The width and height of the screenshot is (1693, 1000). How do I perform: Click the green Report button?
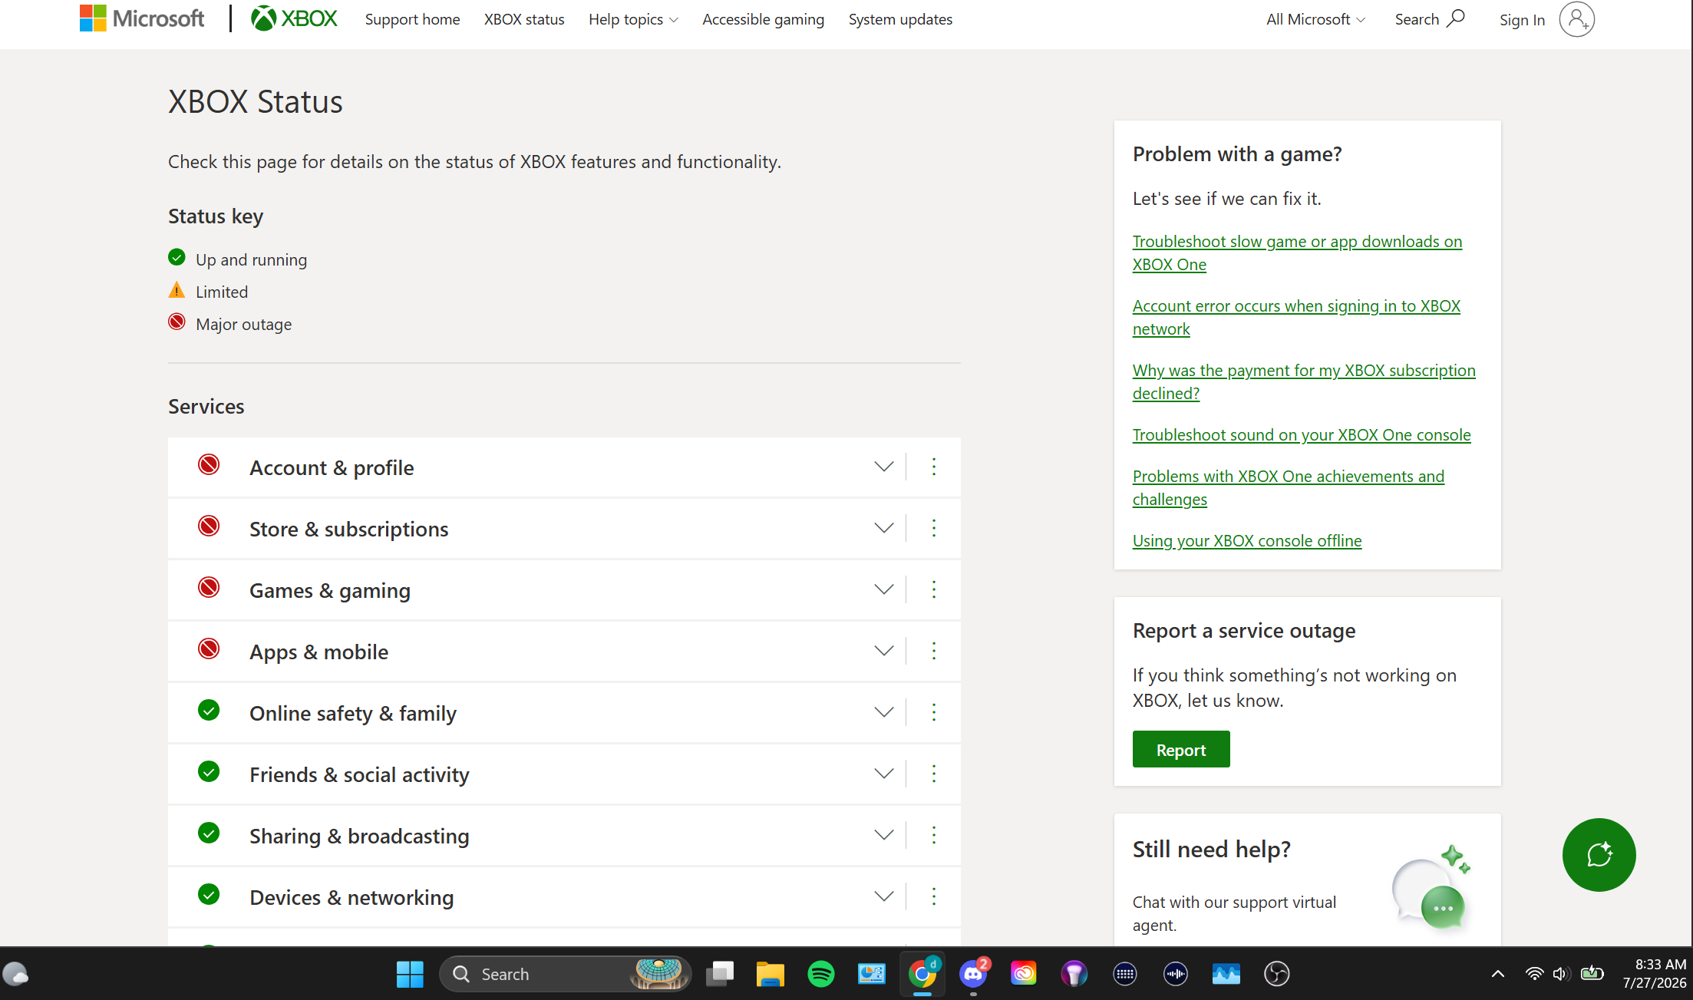click(x=1181, y=749)
